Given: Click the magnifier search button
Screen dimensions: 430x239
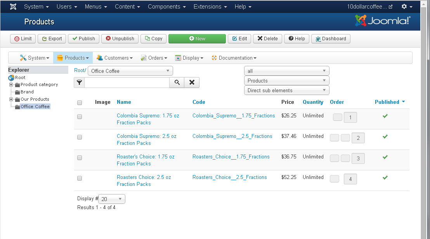Looking at the screenshot, I should (177, 83).
